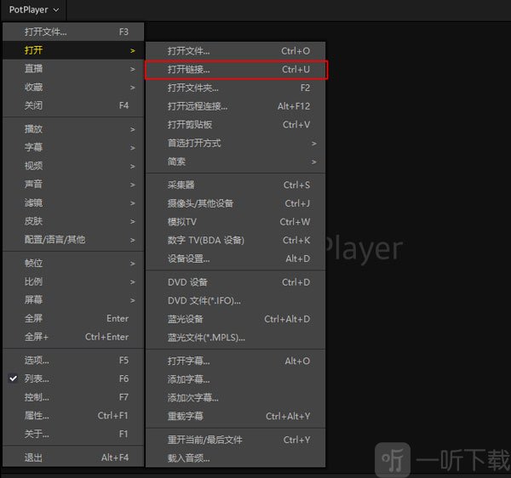Choose 全屏+ Ctrl+Enter menu item

point(73,337)
